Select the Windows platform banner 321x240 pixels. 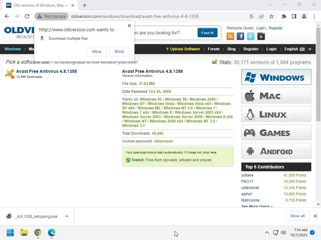pyautogui.click(x=276, y=77)
